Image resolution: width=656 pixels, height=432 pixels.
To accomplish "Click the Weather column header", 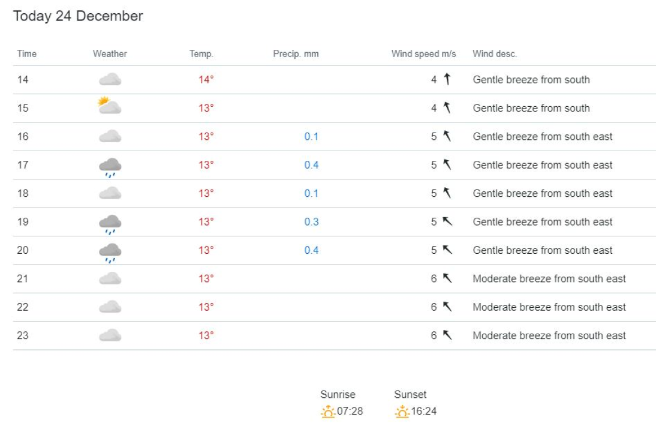I will tap(110, 53).
